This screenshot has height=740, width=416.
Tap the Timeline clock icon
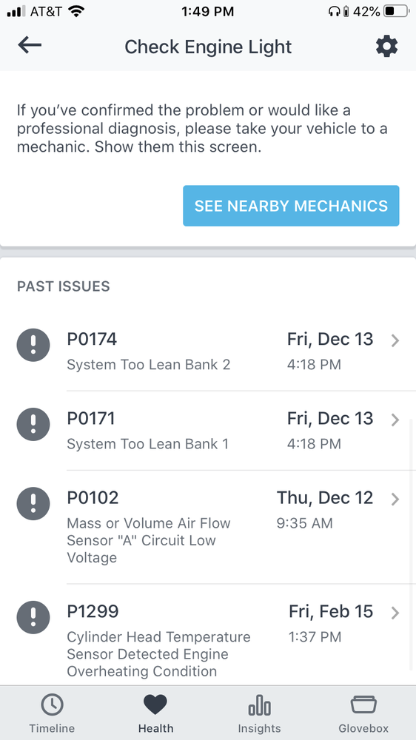tap(52, 705)
